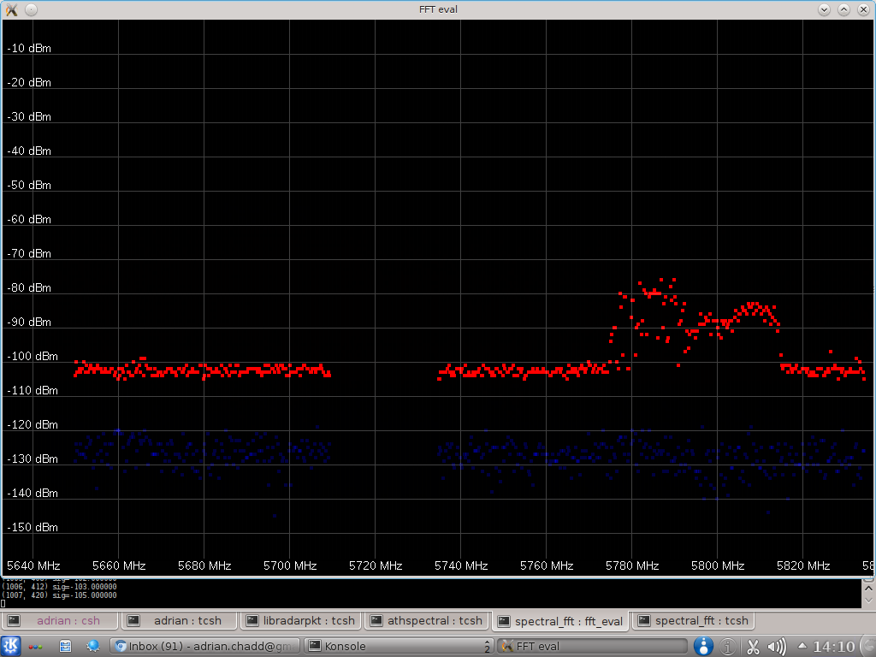Click the '5780 MHz' frequency label
The width and height of the screenshot is (876, 657).
coord(632,566)
